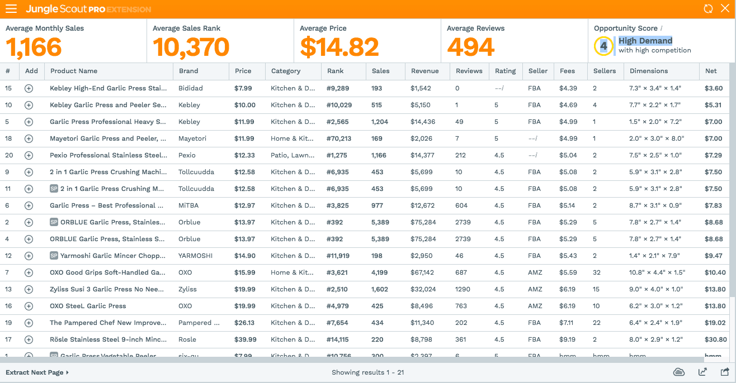The image size is (736, 383).
Task: Open the product cloud icon
Action: (679, 372)
